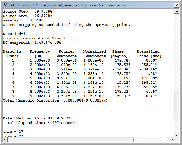Image resolution: width=182 pixels, height=145 pixels.
Task: Click the 'Source Step = 96.3778%' line
Action: click(28, 16)
